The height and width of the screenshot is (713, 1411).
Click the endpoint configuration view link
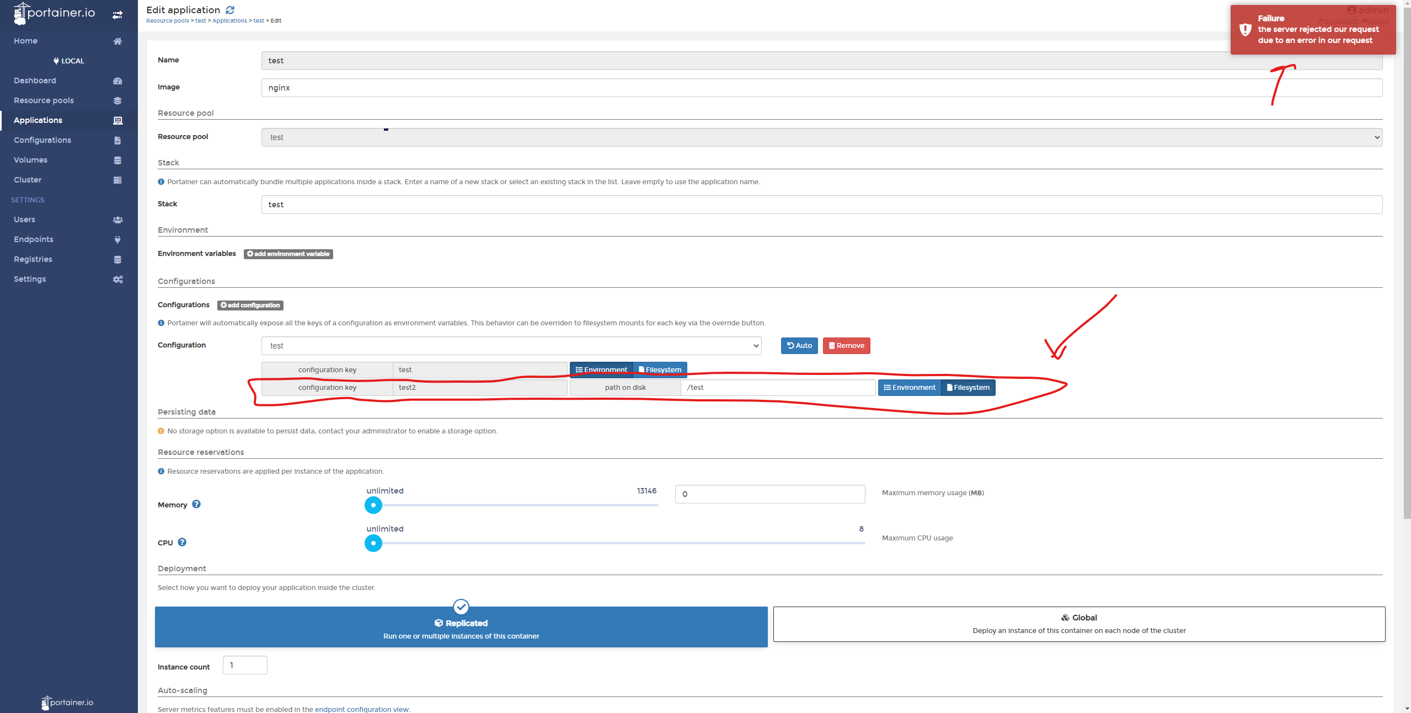coord(362,709)
